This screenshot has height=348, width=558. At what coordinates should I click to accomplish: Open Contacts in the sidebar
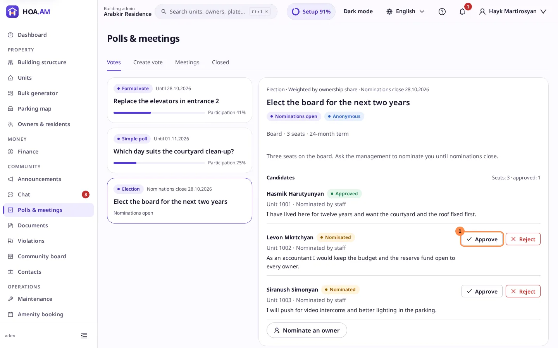click(x=48, y=272)
